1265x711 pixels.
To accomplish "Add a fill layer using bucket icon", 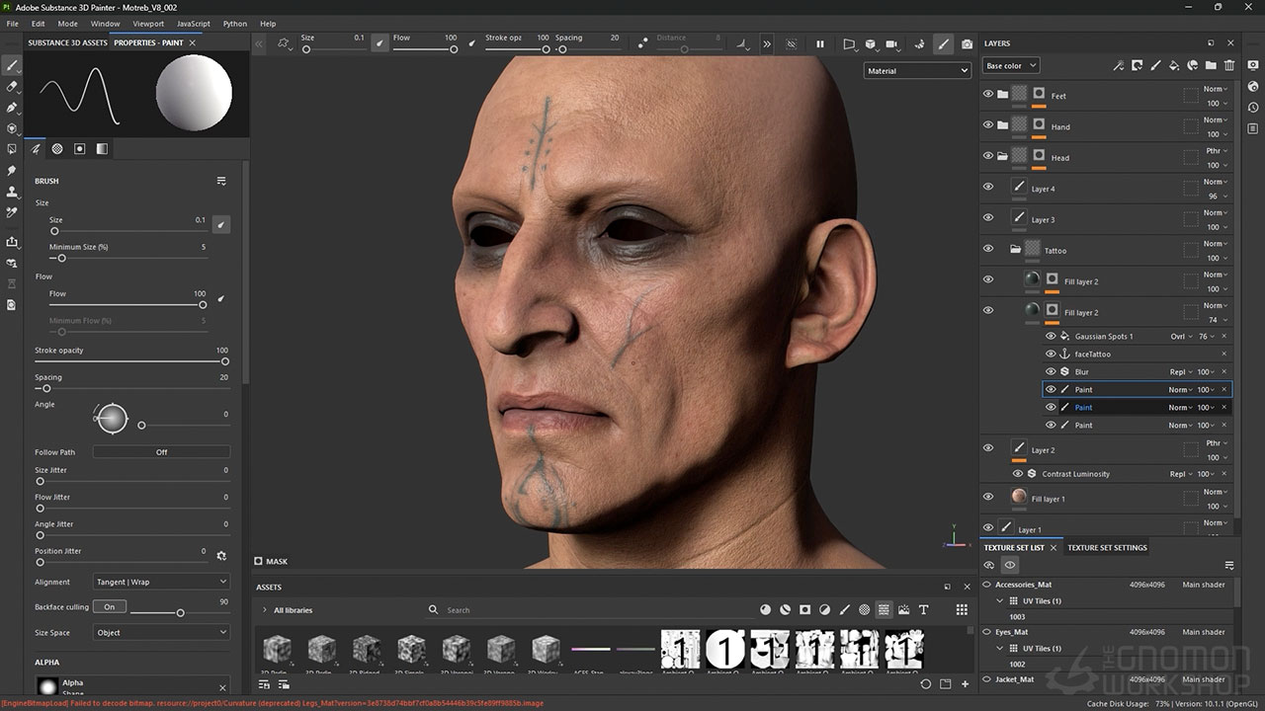I will [1173, 66].
